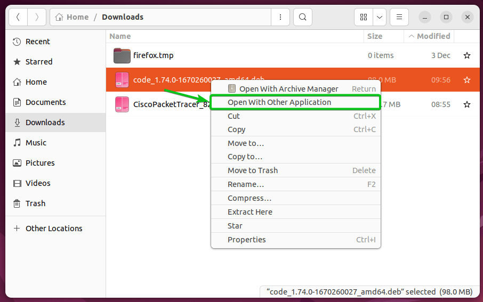Click the firefox.tmp file name
Screen dimensions: 483x302
coord(154,55)
